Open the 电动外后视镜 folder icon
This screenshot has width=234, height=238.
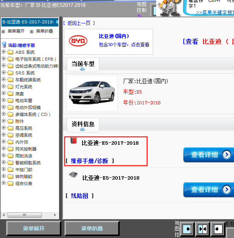coord(10,107)
